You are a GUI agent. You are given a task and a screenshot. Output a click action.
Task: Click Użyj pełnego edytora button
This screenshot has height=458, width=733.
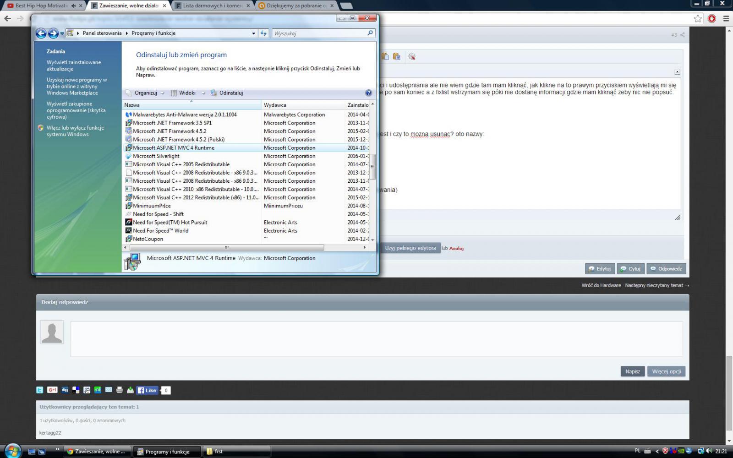click(410, 248)
